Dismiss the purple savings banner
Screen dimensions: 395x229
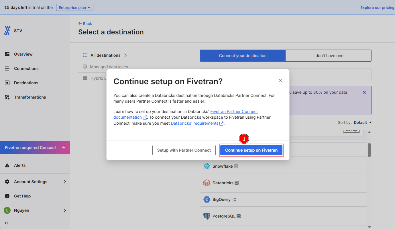[x=364, y=92]
